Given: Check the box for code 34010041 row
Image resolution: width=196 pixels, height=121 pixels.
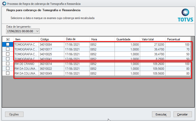Looking at the screenshot, I should pyautogui.click(x=8, y=59).
